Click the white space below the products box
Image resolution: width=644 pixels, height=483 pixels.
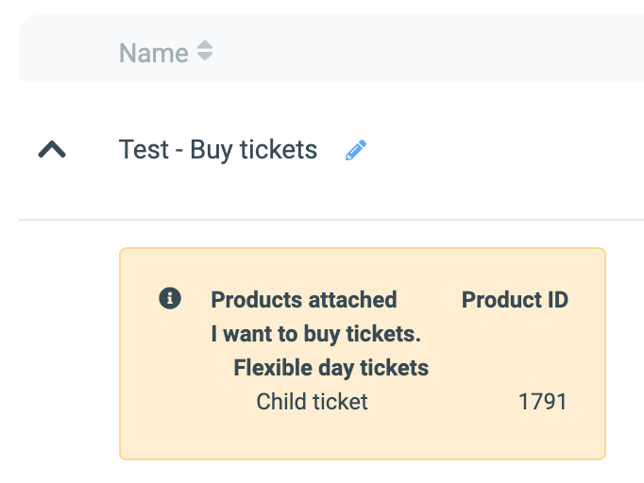point(359,473)
